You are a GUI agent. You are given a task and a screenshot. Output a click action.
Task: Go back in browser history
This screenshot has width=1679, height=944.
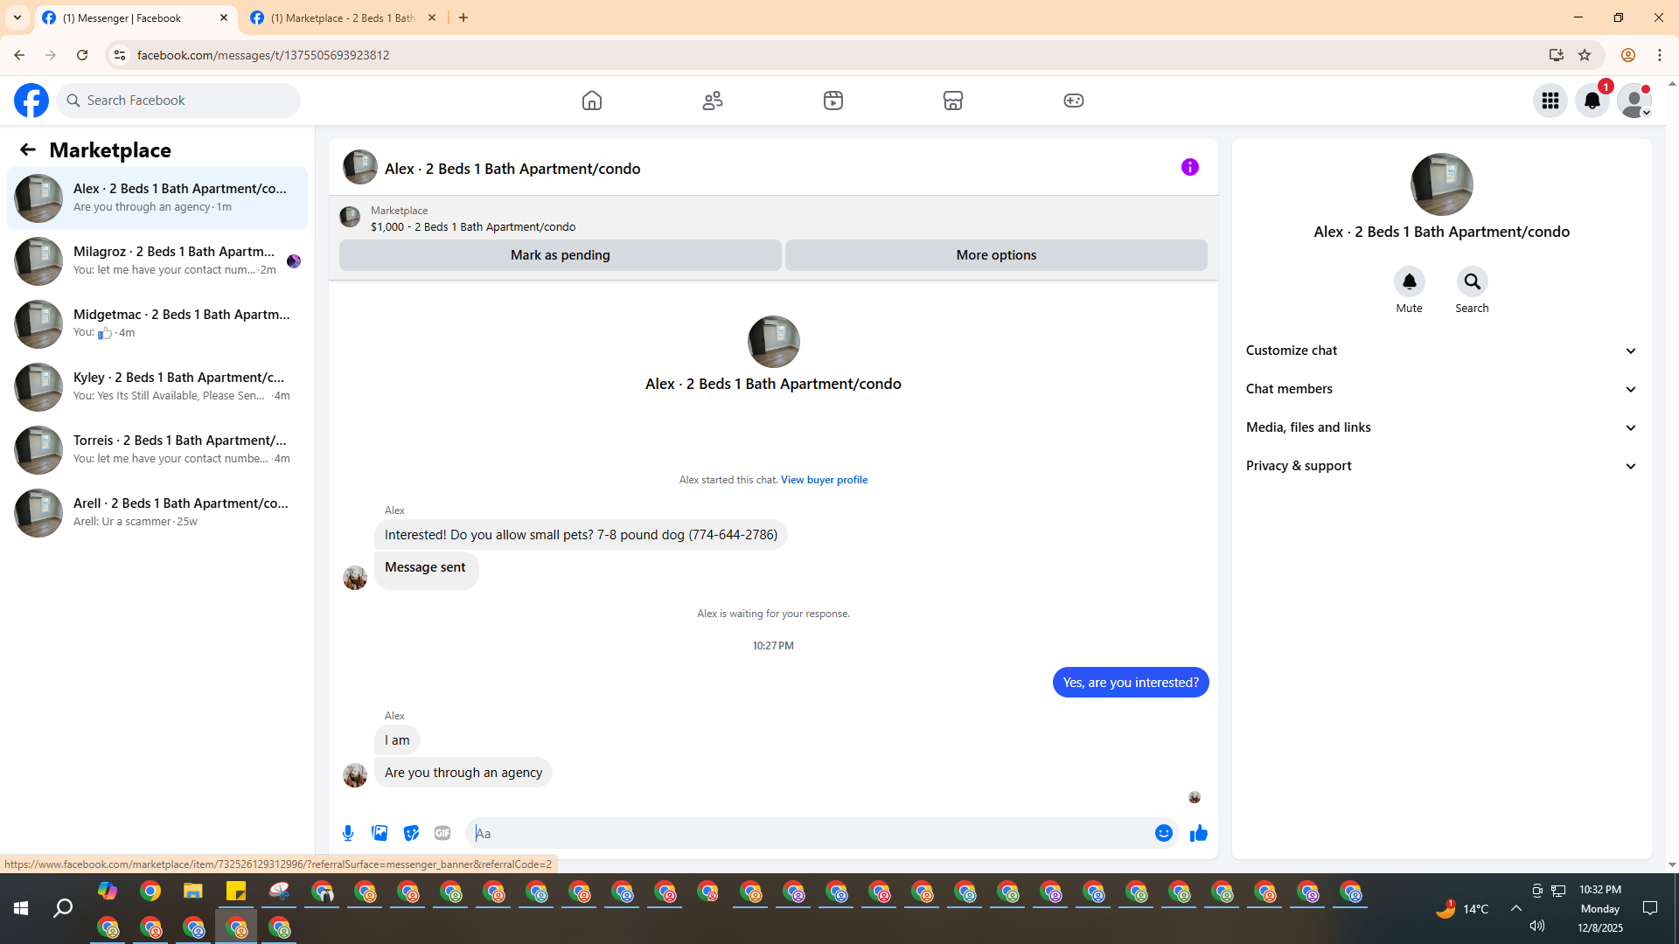click(x=19, y=55)
